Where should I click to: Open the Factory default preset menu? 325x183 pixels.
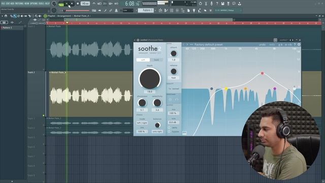click(x=209, y=45)
